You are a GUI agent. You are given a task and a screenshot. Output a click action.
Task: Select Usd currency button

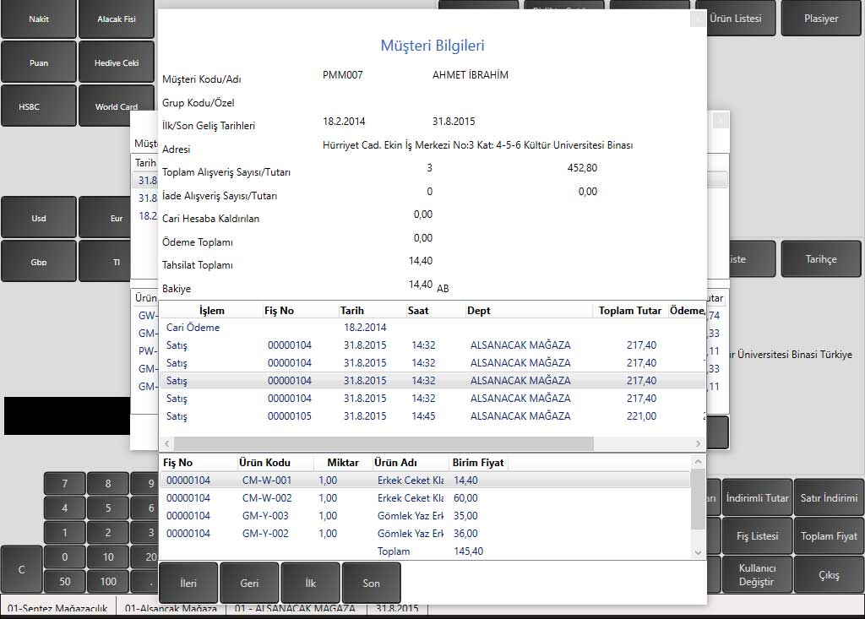(x=39, y=218)
